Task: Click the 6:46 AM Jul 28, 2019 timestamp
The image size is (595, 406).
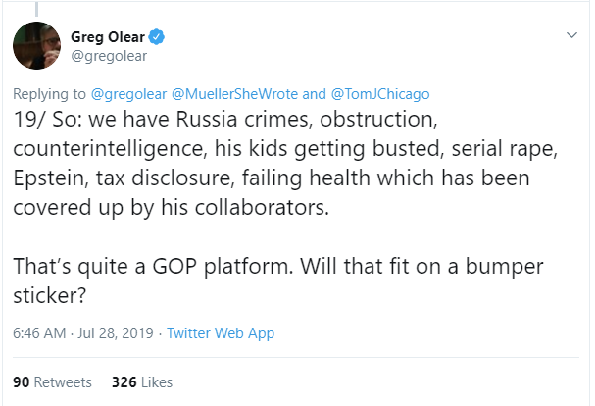Action: (81, 332)
